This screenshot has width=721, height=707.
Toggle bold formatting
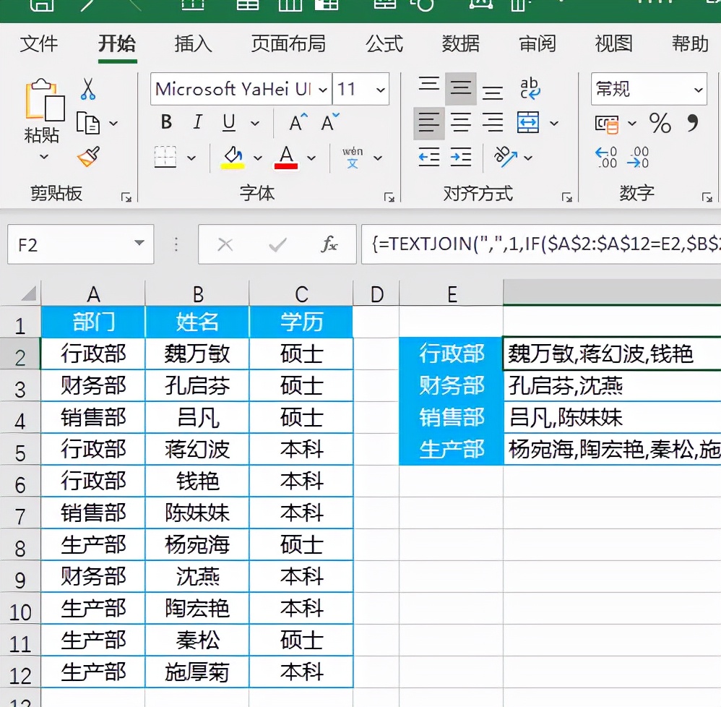pyautogui.click(x=165, y=121)
